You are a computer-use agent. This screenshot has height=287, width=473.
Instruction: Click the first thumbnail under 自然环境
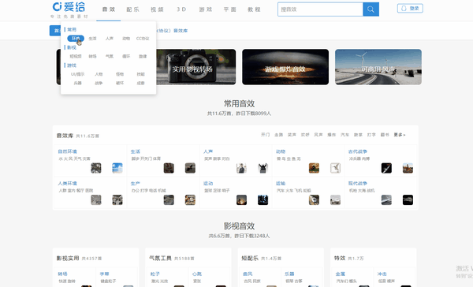[96, 168]
